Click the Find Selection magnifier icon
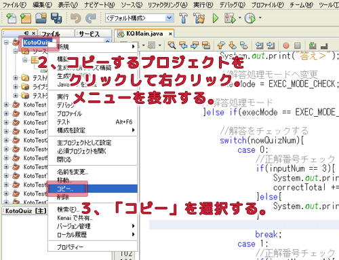The width and height of the screenshot is (339, 260). tap(172, 45)
